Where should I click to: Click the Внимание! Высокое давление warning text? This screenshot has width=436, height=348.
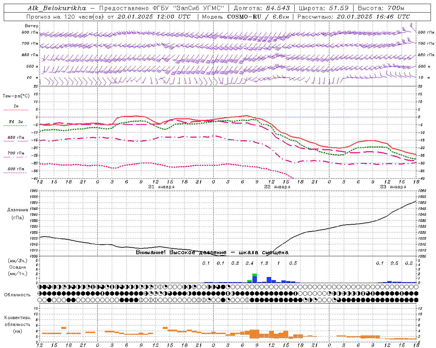coord(212,252)
